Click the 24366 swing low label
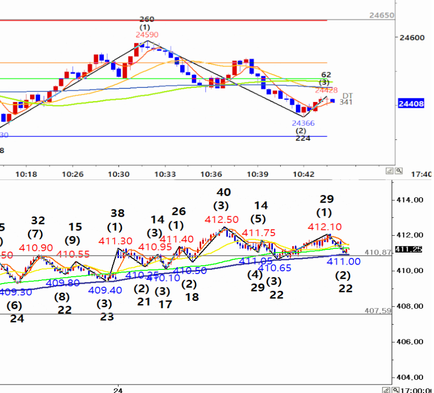This screenshot has height=393, width=434. [303, 123]
